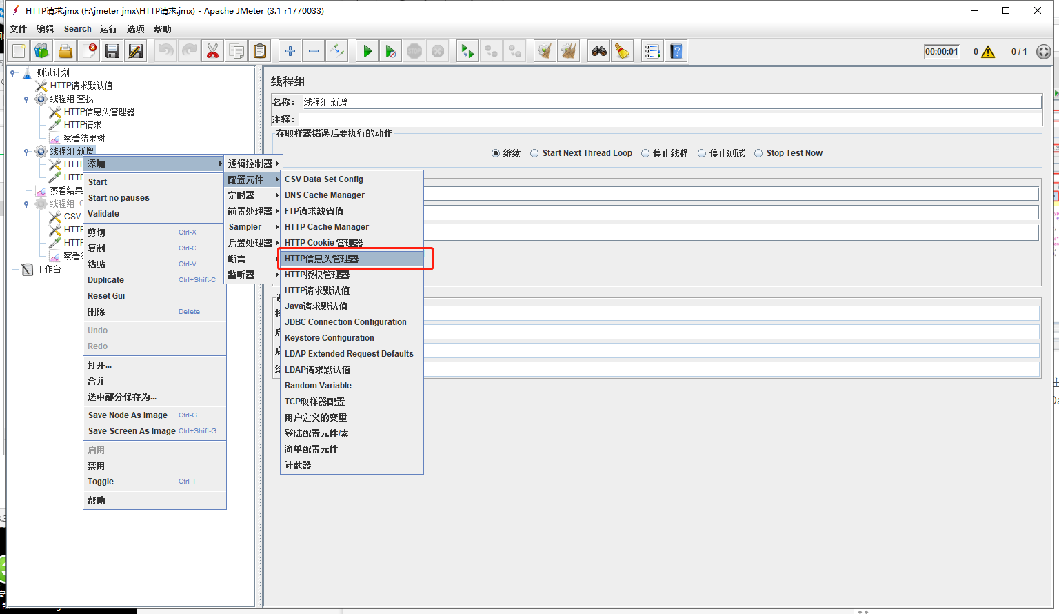This screenshot has height=614, width=1059.
Task: Open the 运行 menu
Action: (108, 29)
